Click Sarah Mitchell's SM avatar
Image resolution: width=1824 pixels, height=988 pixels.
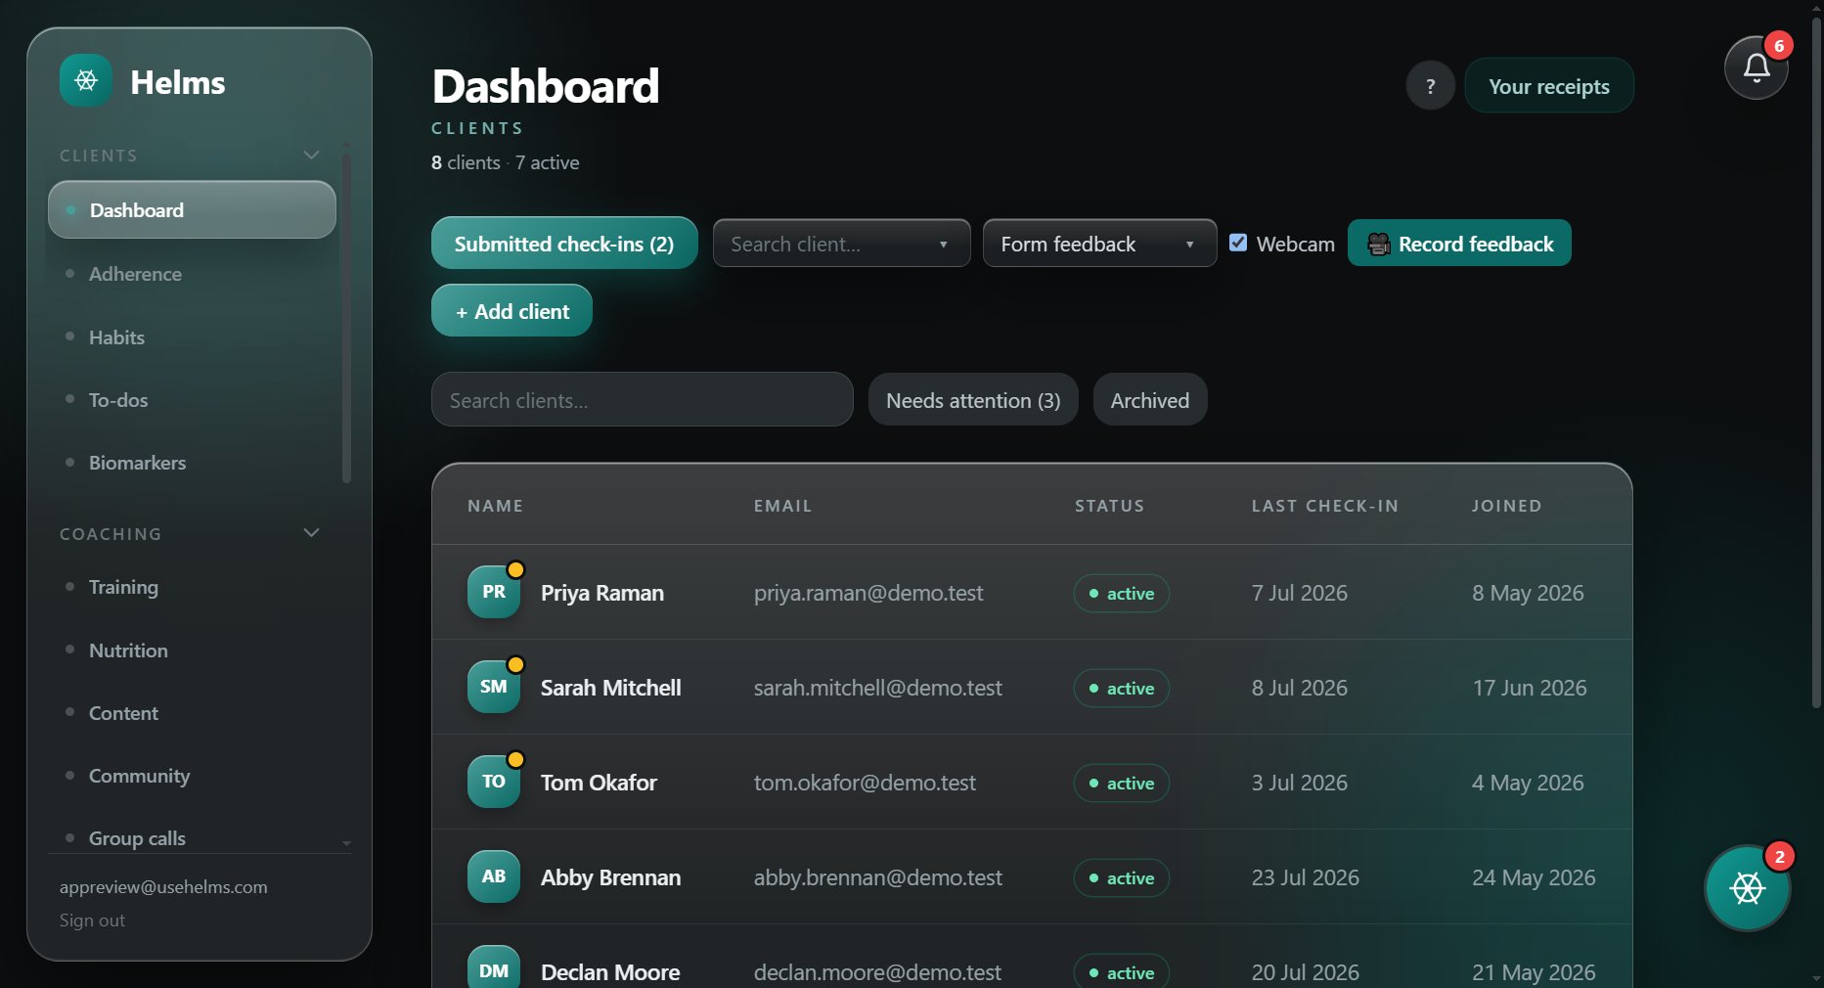click(494, 687)
